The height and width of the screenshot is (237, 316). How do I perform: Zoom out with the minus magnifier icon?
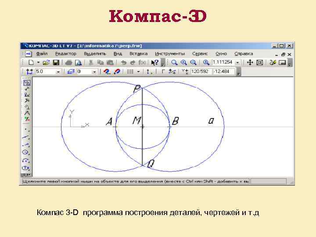[193, 63]
